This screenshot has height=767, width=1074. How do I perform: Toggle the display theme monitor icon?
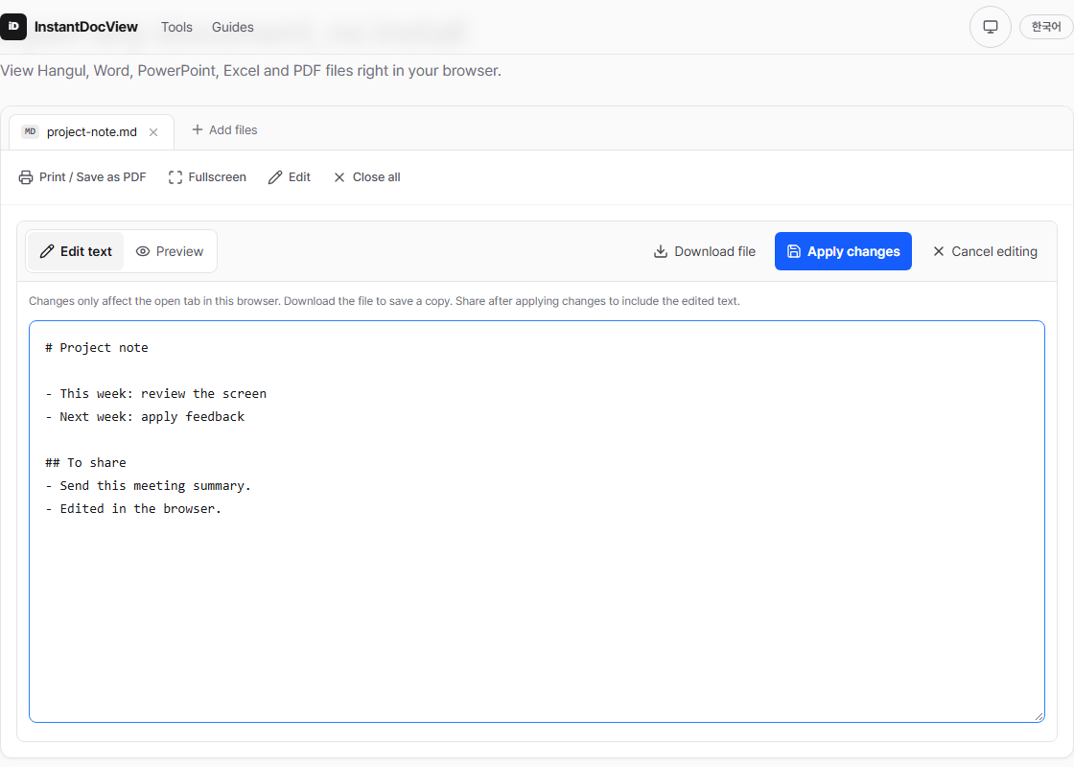pos(990,27)
